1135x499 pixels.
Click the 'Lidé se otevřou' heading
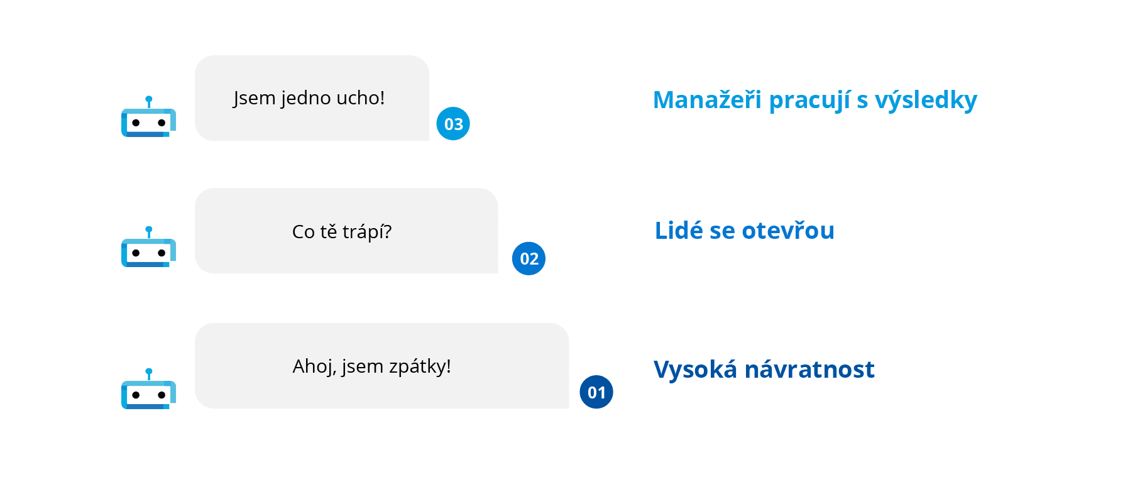744,231
